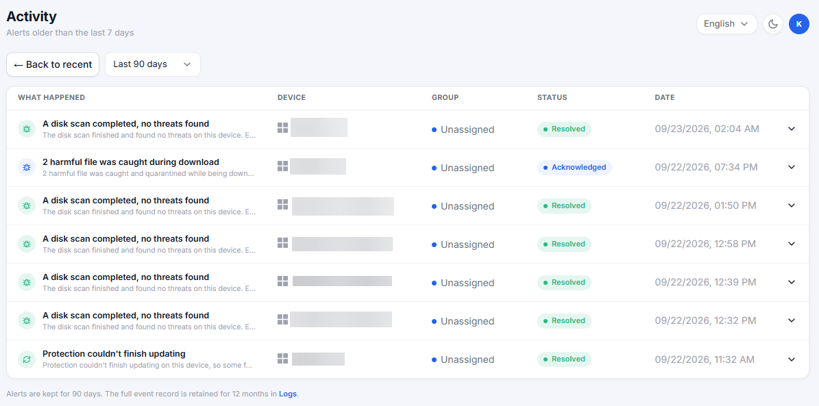Click the date 09/22/2026, 11:32 AM
Viewport: 819px width, 406px height.
(705, 359)
